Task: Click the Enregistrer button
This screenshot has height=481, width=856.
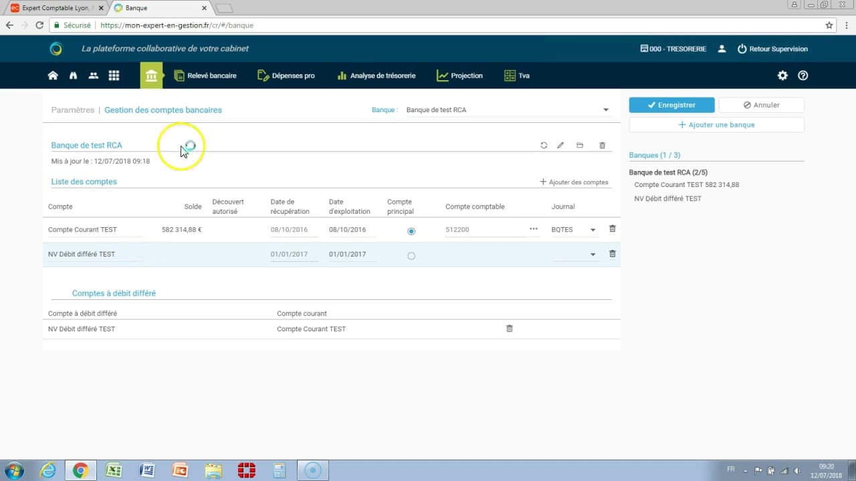Action: (671, 105)
